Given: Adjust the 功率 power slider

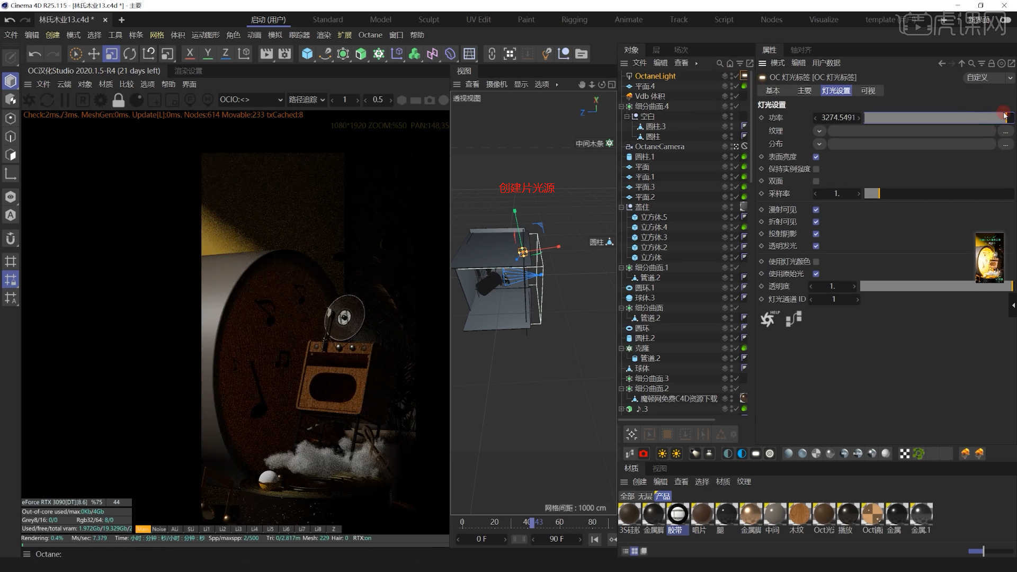Looking at the screenshot, I should (938, 118).
